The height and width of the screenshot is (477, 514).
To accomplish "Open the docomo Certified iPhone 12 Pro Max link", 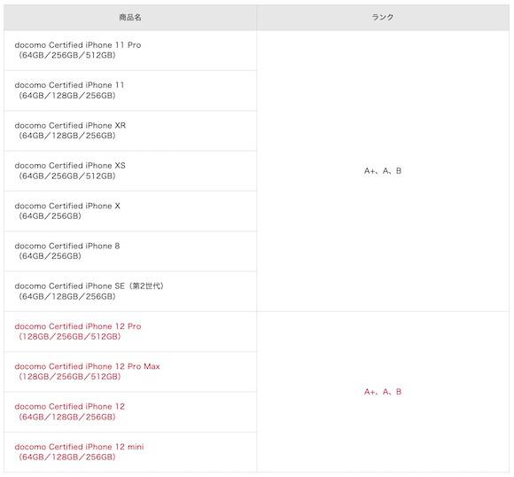I will point(87,366).
